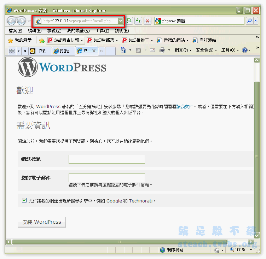Viewport: 266px width, 259px height.
Task: Switch to the 『程... tab
Action: [x=40, y=51]
